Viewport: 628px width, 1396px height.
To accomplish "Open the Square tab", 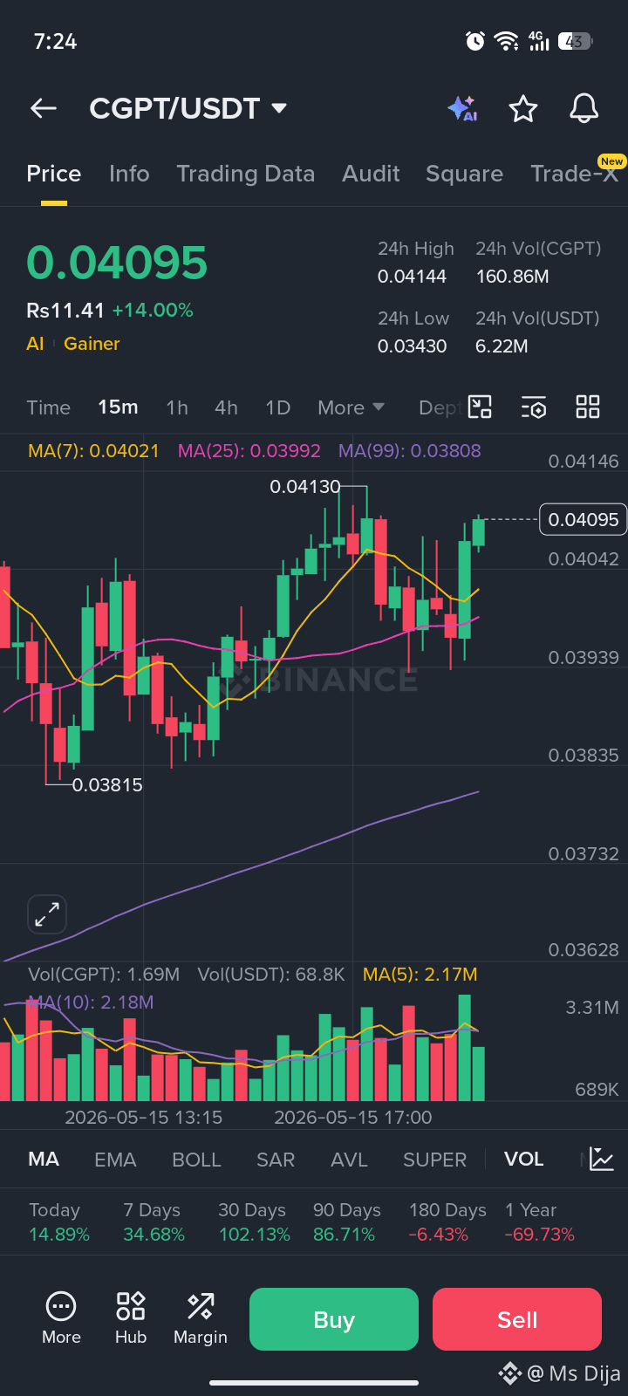I will (x=464, y=174).
